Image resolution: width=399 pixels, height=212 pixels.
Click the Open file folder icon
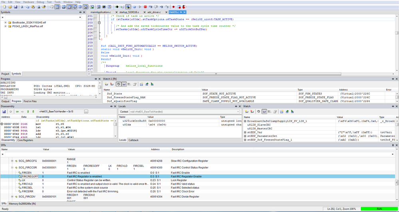point(9,7)
